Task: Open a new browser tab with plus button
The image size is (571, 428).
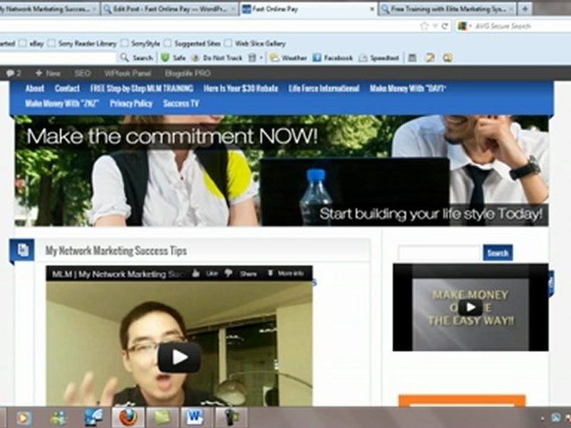Action: coord(525,9)
